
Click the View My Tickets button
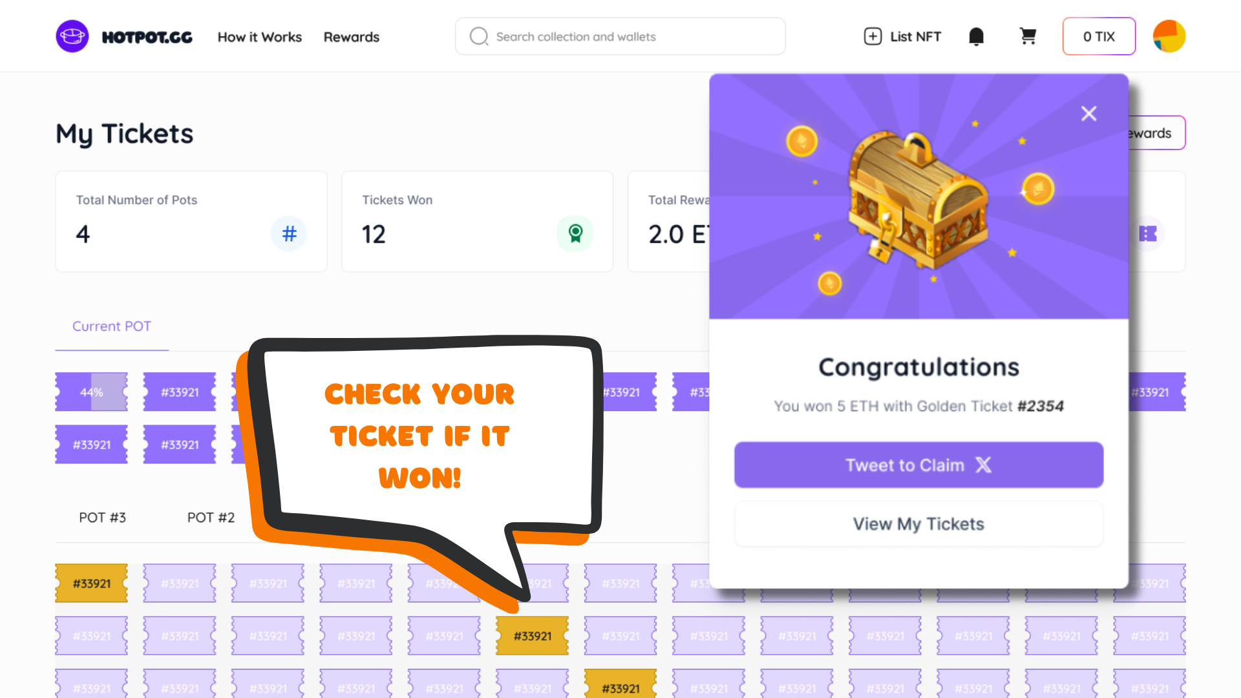918,523
